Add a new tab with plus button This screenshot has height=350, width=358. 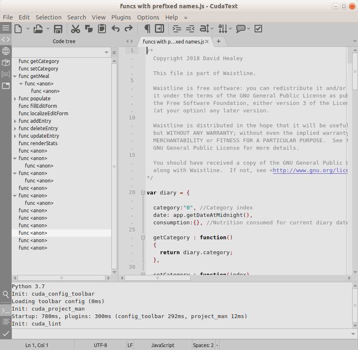click(218, 41)
